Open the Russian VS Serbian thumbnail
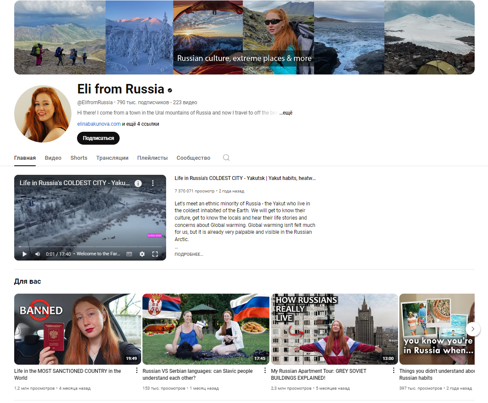The width and height of the screenshot is (488, 403). [x=206, y=329]
